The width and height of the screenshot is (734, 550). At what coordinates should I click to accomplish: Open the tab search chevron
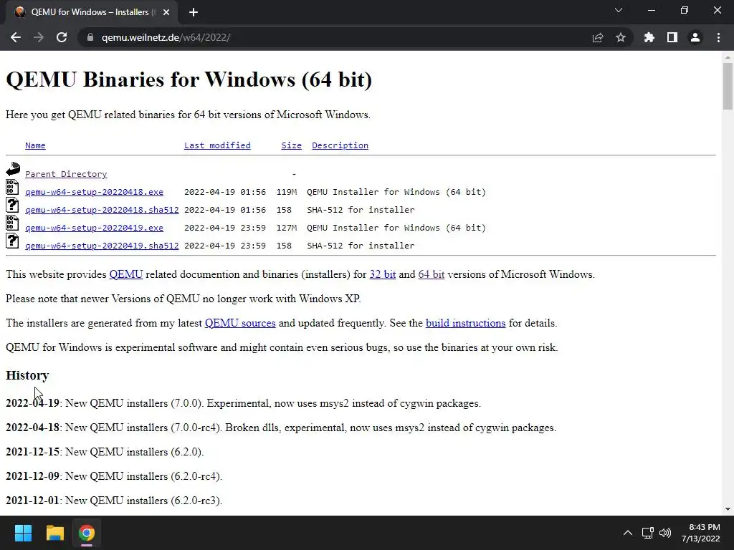coord(619,10)
